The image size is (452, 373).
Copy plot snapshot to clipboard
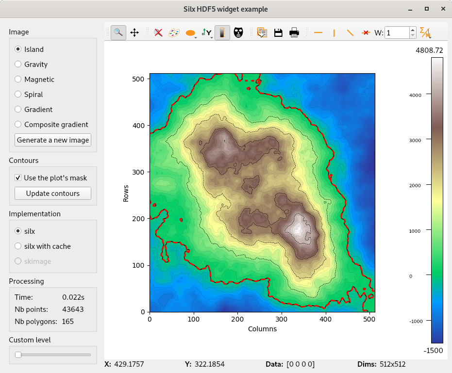point(262,32)
